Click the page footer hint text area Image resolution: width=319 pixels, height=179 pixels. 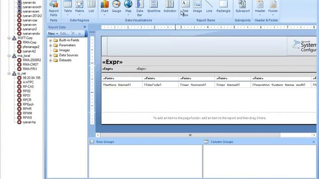209,118
